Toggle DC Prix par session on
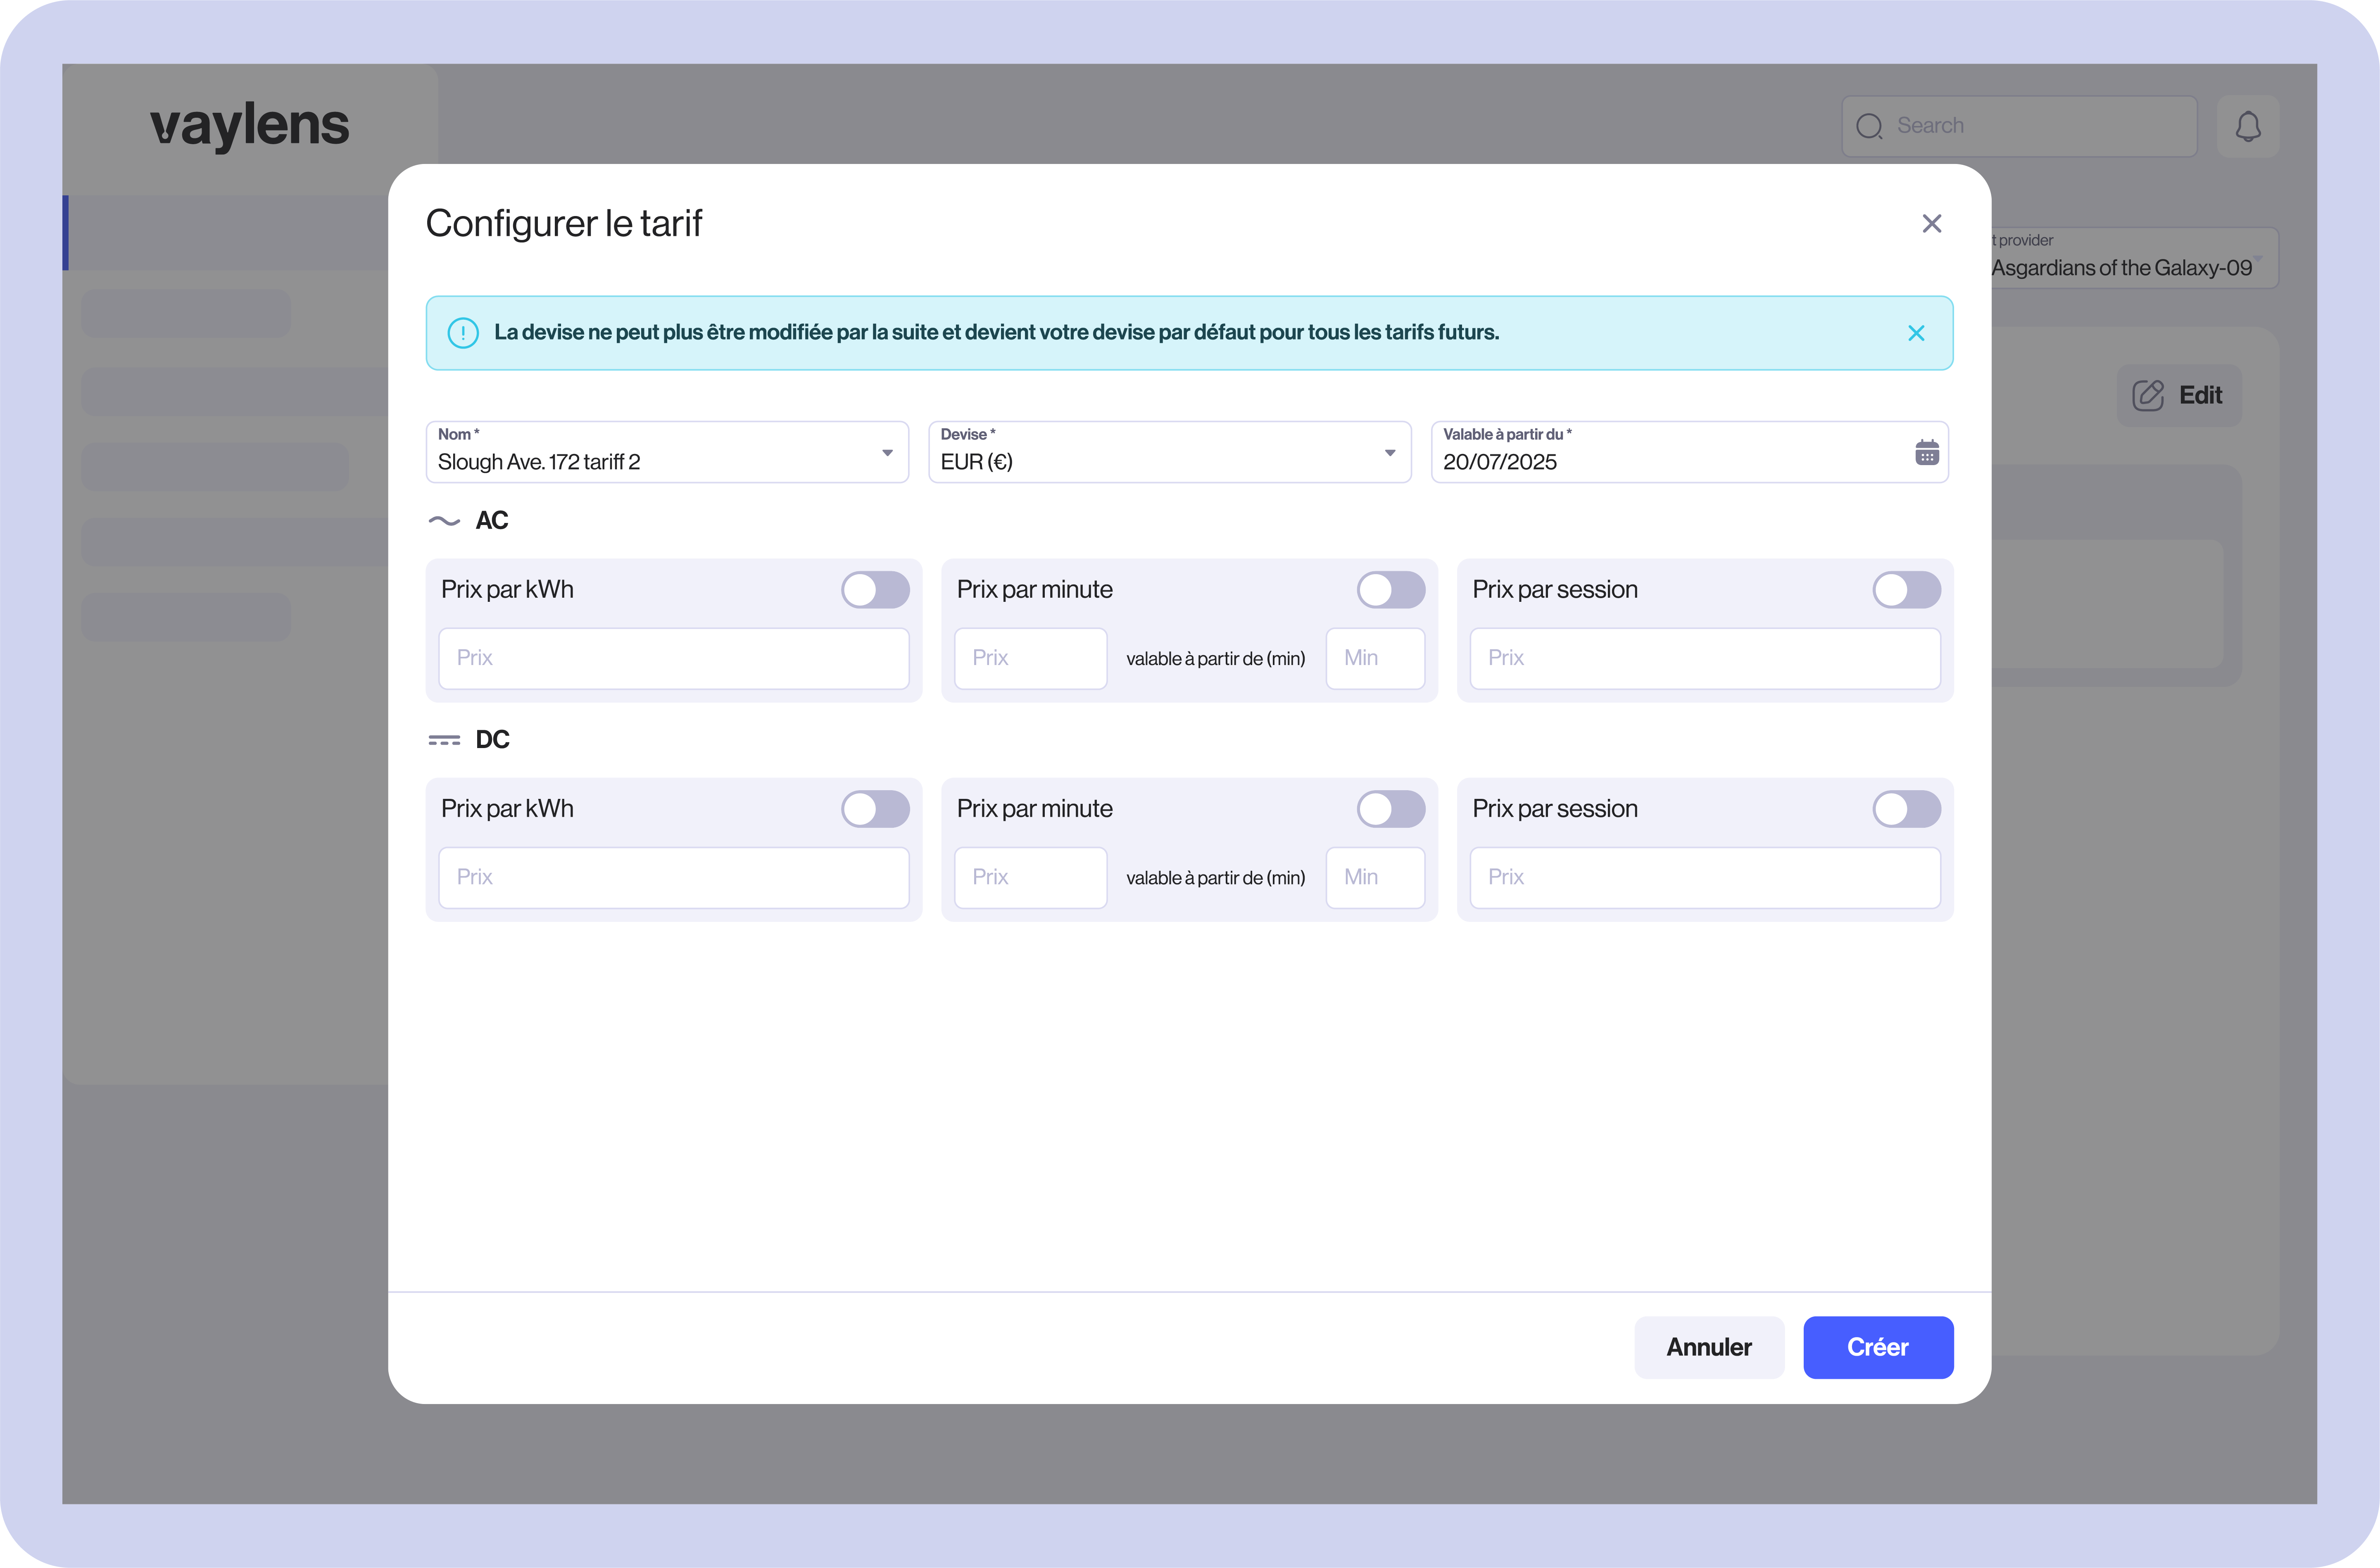This screenshot has width=2380, height=1568. pos(1906,809)
